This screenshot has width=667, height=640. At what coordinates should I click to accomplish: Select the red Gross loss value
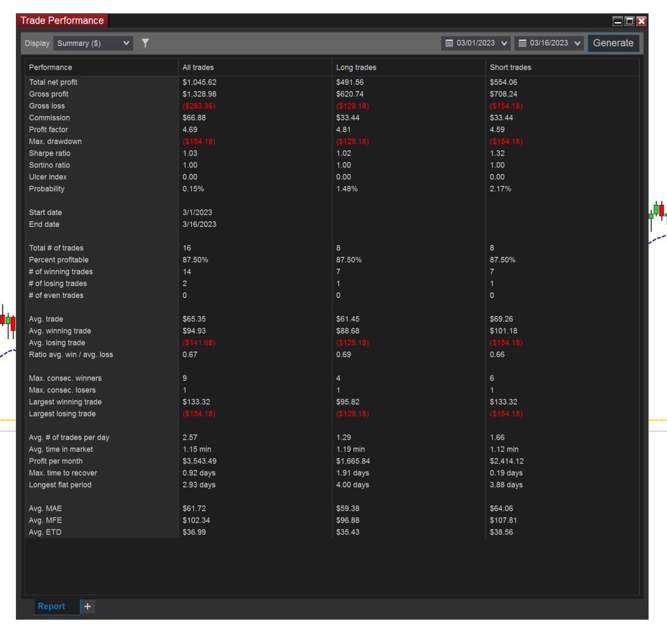click(x=200, y=106)
